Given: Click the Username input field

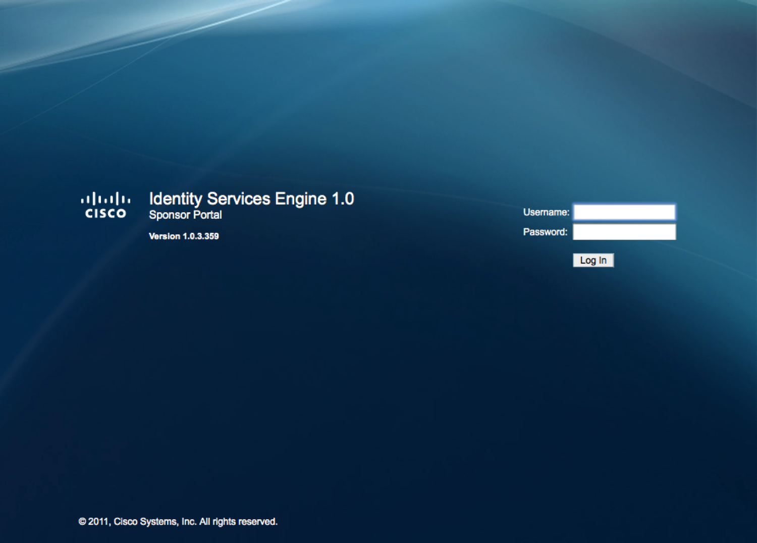Looking at the screenshot, I should coord(624,212).
